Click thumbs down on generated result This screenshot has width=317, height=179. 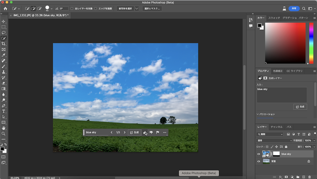coord(151,132)
